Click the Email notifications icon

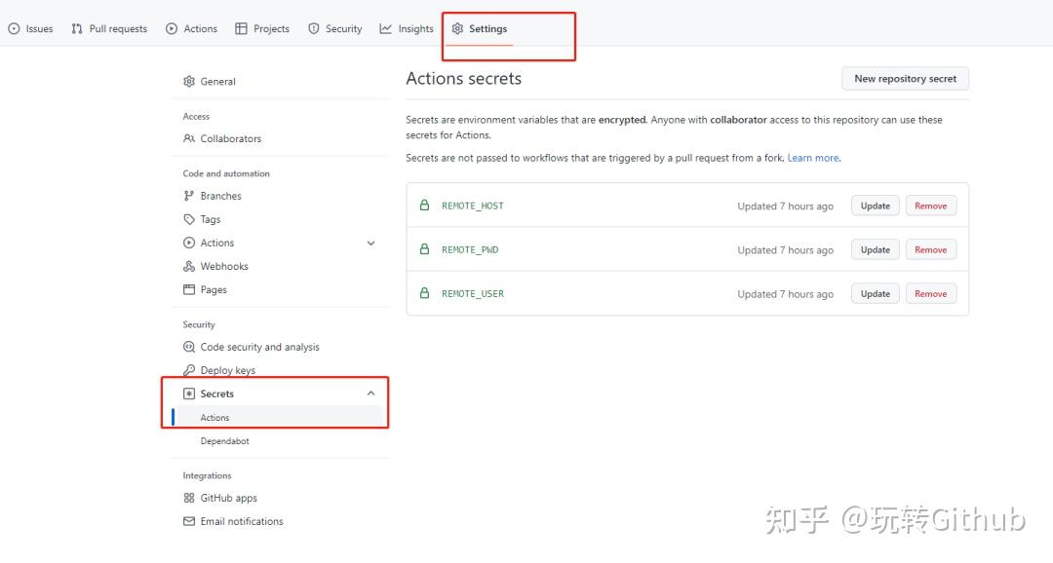(189, 521)
